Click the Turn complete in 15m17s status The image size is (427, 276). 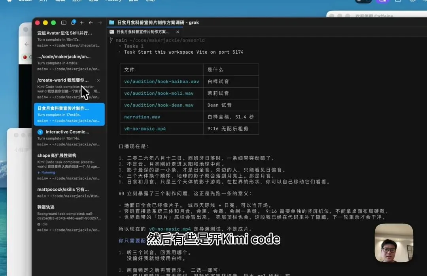(x=58, y=39)
